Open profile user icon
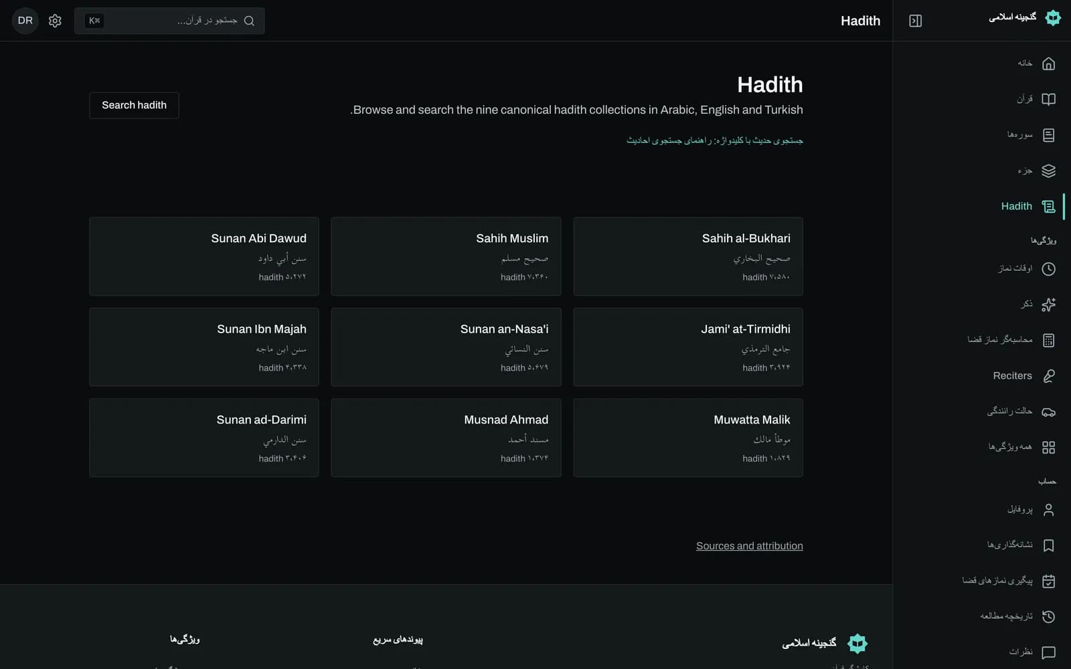This screenshot has height=669, width=1071. click(x=1048, y=510)
